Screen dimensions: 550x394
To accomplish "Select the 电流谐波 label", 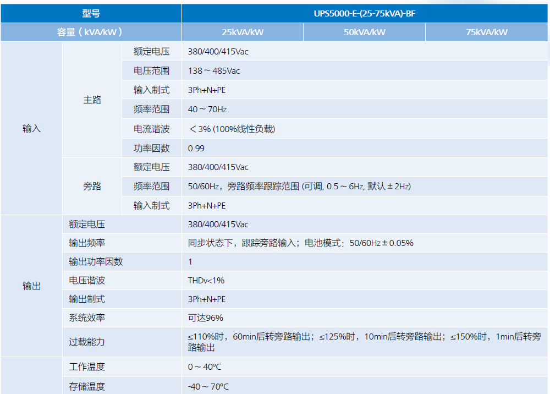I will click(x=152, y=129).
